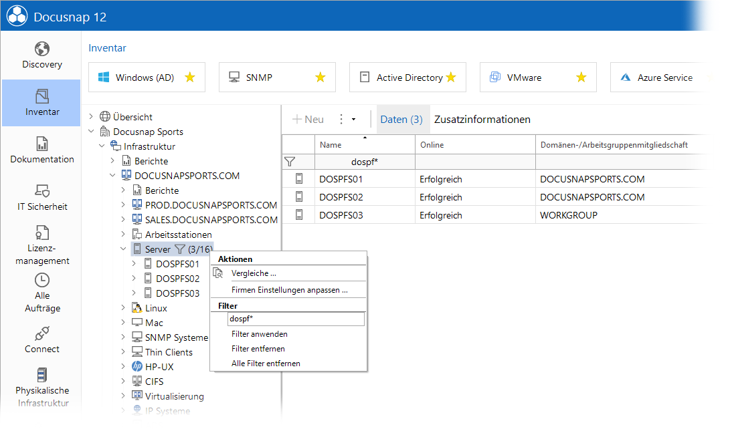
Task: Open the Alle Aufträge clock icon
Action: tap(42, 280)
